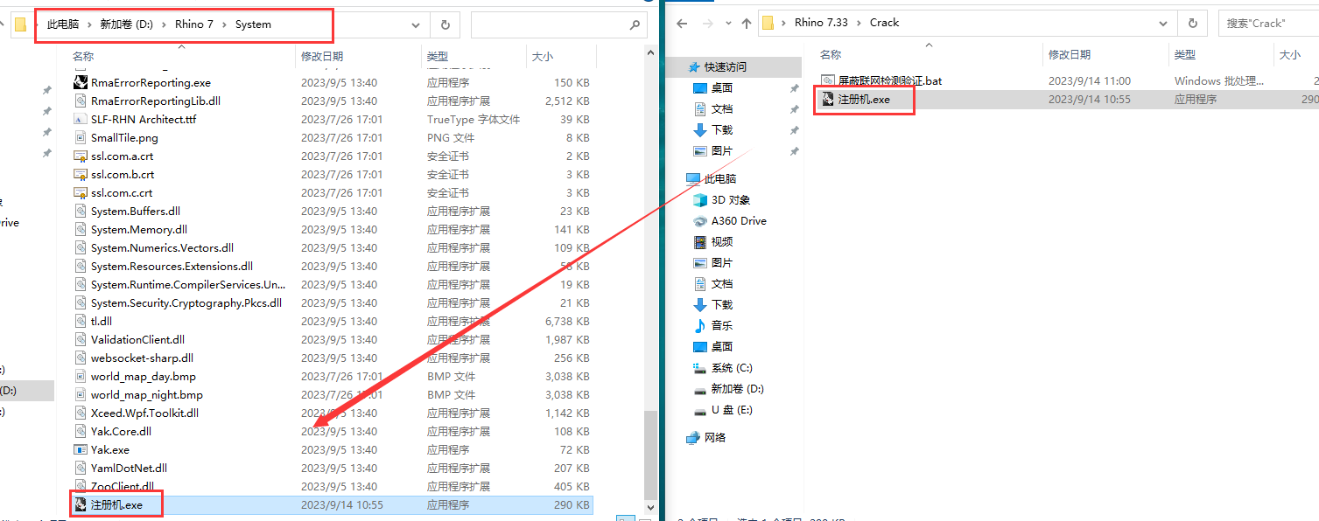The image size is (1319, 521).
Task: Select the file RmaErrorReportingLib.dll
Action: 156,101
